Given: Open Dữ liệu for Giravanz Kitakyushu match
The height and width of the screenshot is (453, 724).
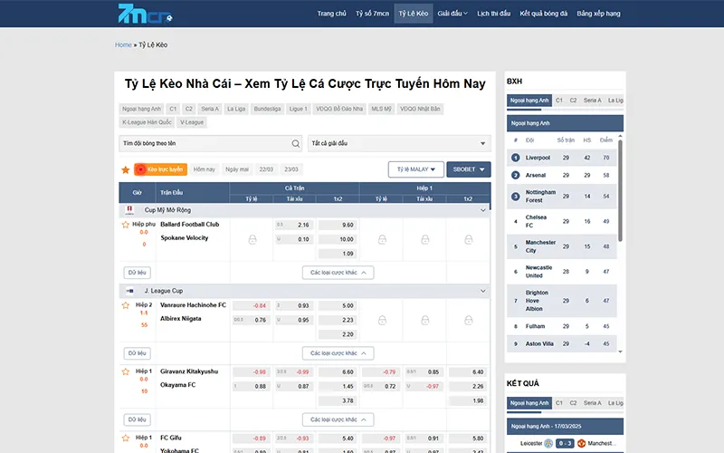Looking at the screenshot, I should pos(138,419).
